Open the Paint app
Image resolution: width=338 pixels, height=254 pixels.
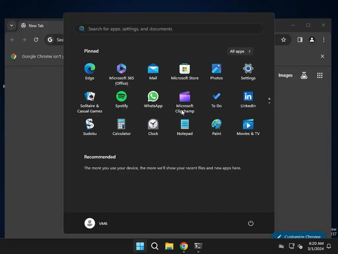pyautogui.click(x=217, y=127)
